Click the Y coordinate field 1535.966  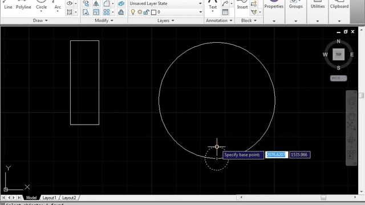pos(300,155)
